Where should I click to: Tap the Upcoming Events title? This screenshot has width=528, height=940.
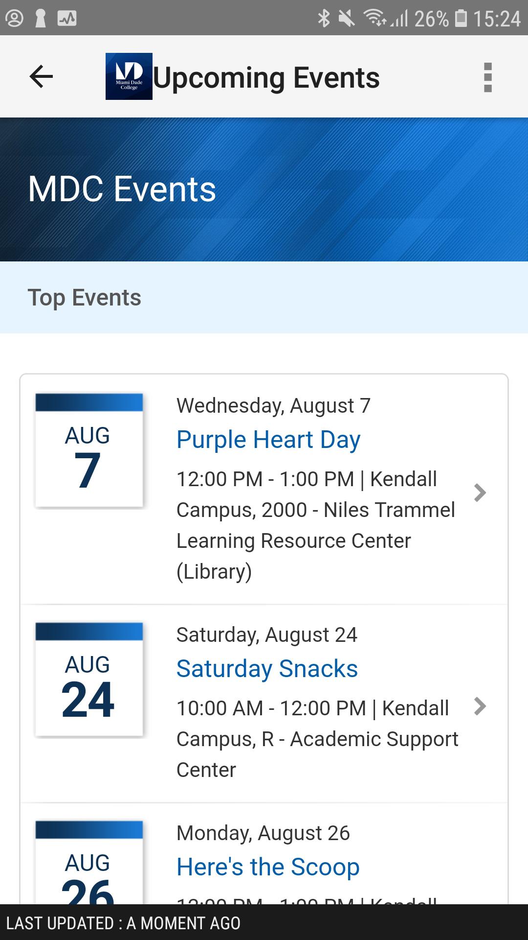(x=266, y=77)
